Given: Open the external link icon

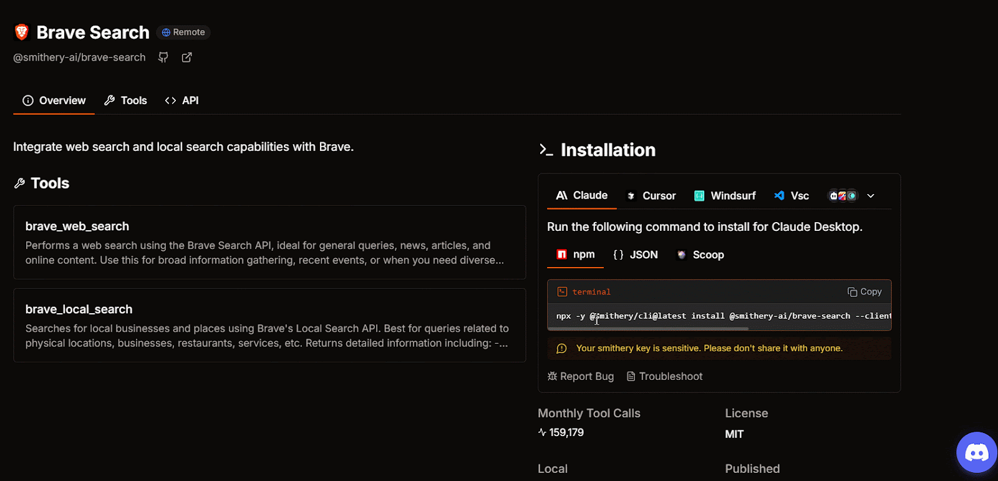Looking at the screenshot, I should point(187,57).
